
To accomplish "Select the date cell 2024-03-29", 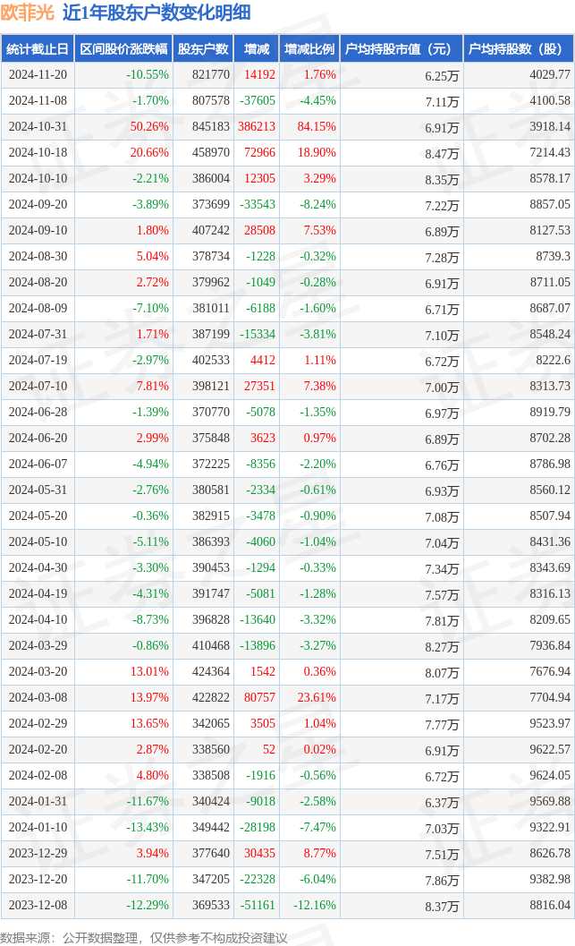I will (38, 645).
